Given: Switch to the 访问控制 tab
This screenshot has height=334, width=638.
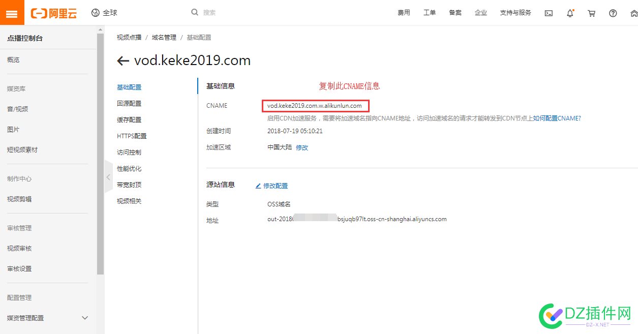Looking at the screenshot, I should (129, 153).
